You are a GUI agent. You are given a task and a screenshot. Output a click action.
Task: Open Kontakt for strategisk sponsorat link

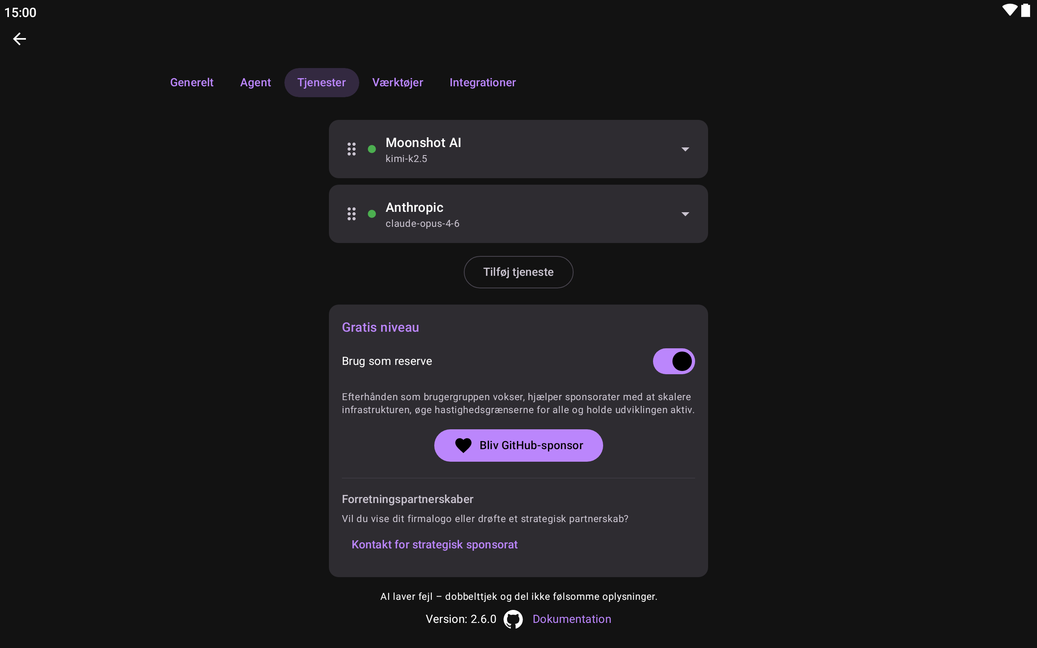435,544
